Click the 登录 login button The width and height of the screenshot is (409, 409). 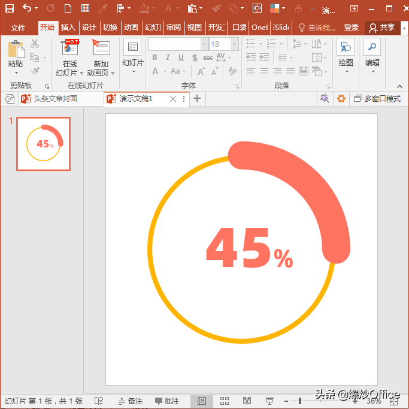[x=352, y=28]
